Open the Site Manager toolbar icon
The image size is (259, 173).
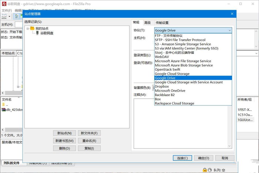pos(4,16)
